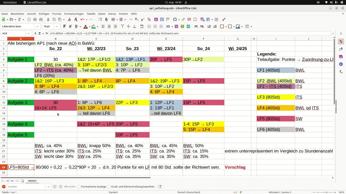The width and height of the screenshot is (346, 194).
Task: Insert chart icon in toolbar
Action: [162, 19]
